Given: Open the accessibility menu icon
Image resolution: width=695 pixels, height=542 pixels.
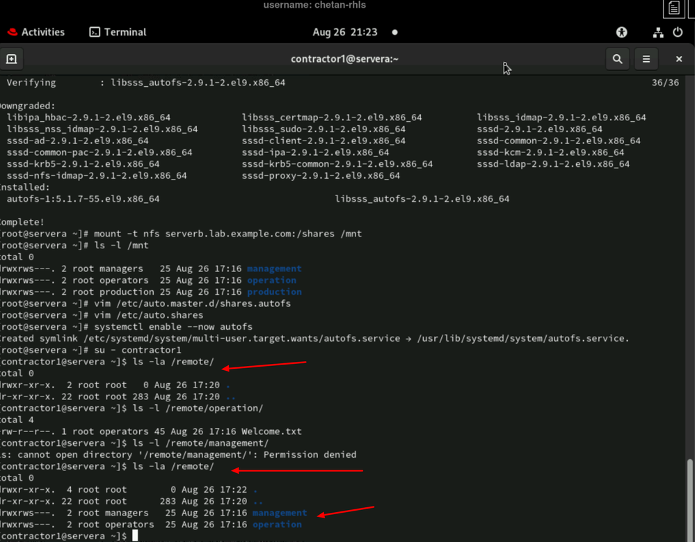Looking at the screenshot, I should click(x=621, y=32).
